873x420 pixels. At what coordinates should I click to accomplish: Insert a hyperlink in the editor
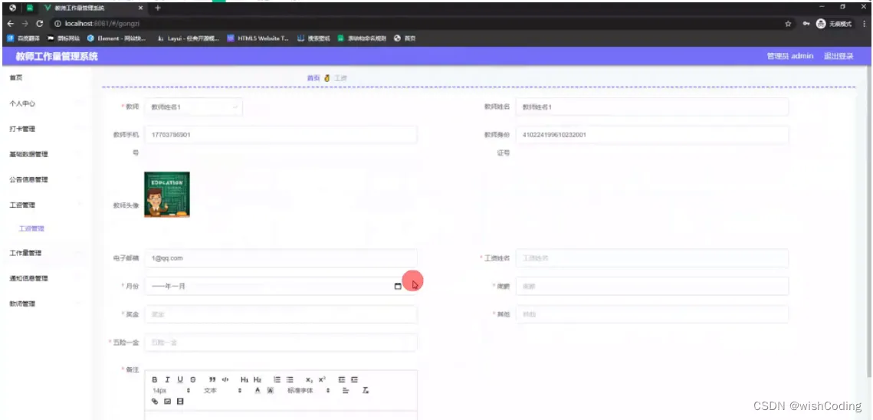click(x=155, y=401)
